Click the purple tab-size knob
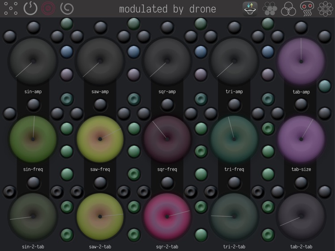The height and width of the screenshot is (251, 335). [x=301, y=139]
